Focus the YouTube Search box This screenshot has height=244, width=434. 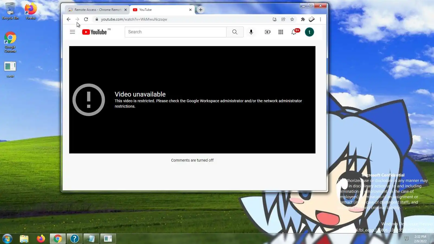(x=175, y=32)
